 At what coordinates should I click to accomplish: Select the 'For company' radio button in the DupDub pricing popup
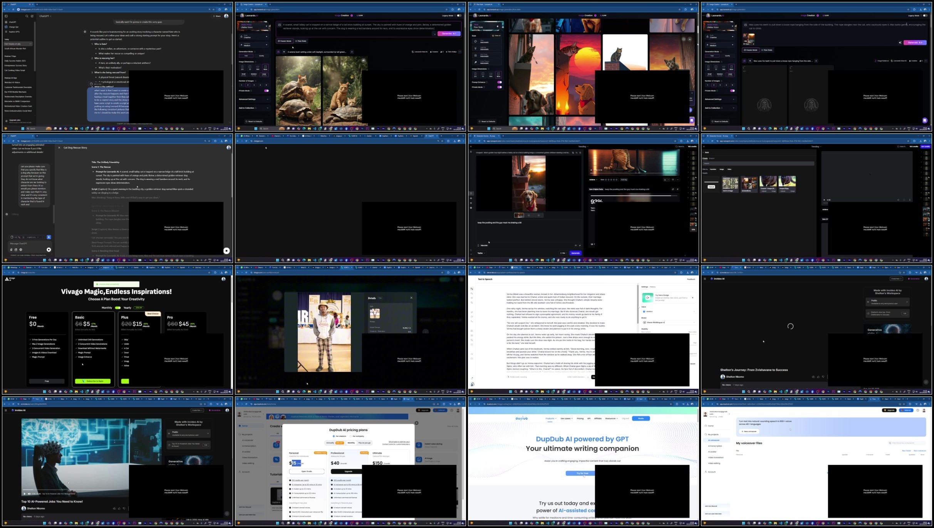click(350, 436)
